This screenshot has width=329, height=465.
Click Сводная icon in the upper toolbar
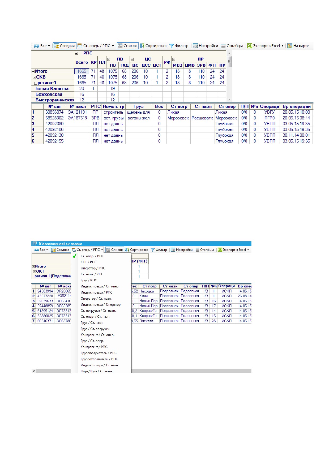56,46
